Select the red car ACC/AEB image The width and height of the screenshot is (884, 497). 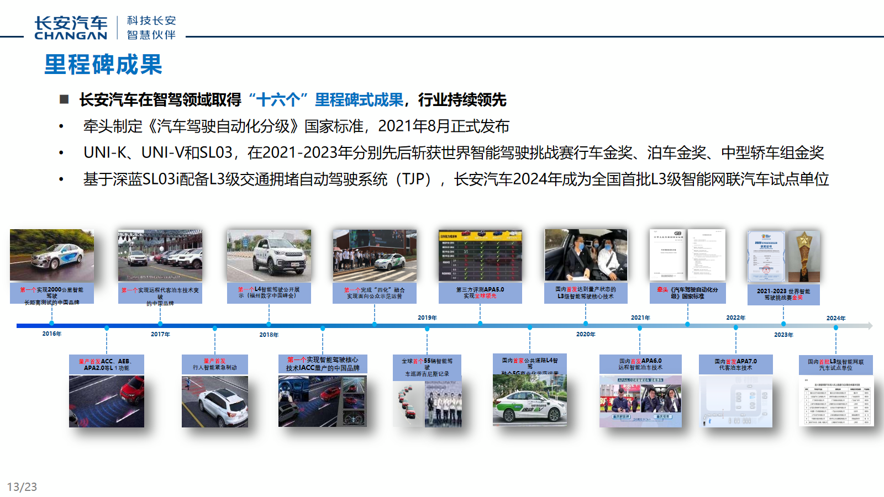107,401
